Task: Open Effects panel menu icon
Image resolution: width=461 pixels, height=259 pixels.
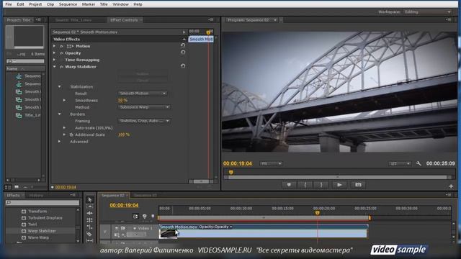Action: [x=73, y=195]
